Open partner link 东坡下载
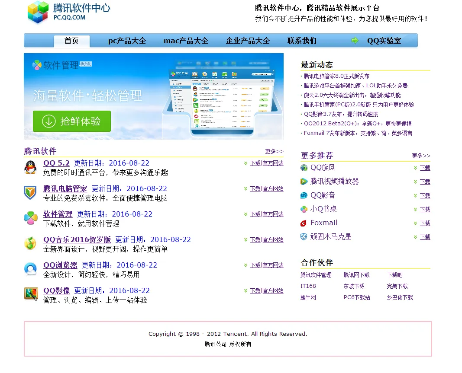 [x=354, y=286]
